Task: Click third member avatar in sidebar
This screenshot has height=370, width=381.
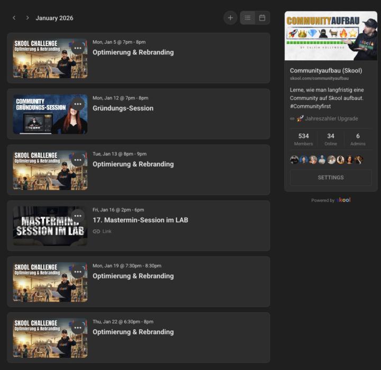Action: [313, 160]
